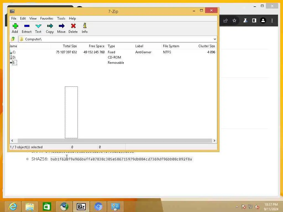Viewport: 283px width, 212px height.
Task: Click the Control Panel taskbar icon
Action: tap(116, 206)
